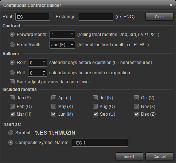Decrease days before month of expiration
This screenshot has height=163, width=176.
(x=44, y=74)
